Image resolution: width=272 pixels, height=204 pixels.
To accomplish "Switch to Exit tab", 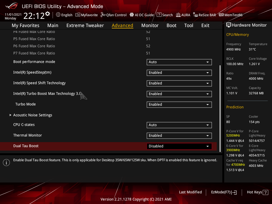I will point(205,25).
